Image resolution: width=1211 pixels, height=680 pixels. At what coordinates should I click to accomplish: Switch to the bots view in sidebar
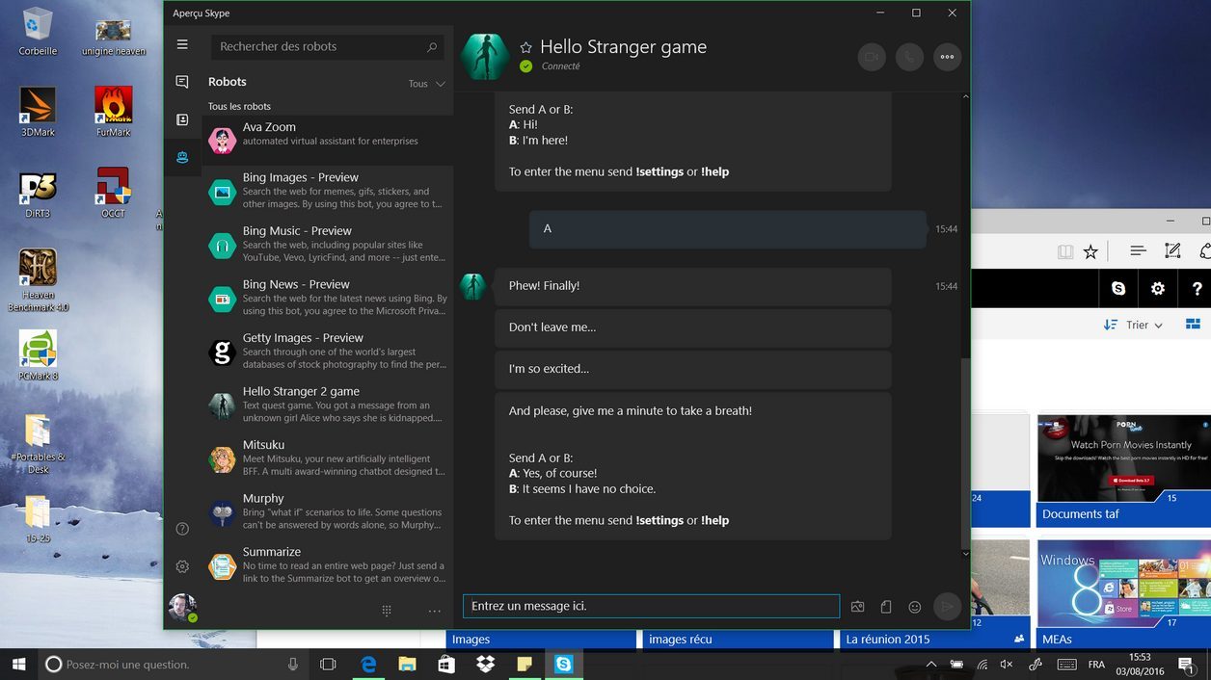(182, 157)
